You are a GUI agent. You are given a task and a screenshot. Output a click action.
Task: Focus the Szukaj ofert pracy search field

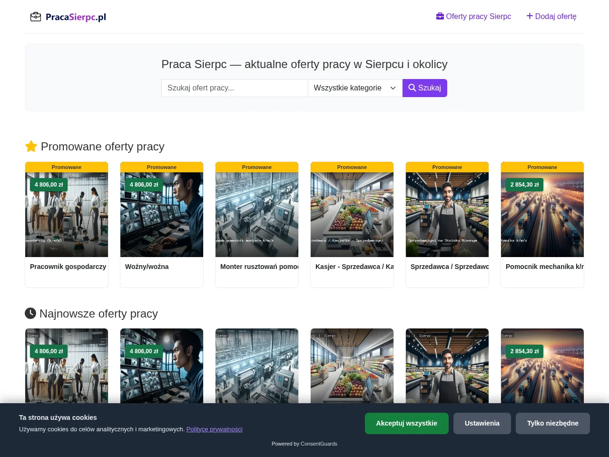tap(235, 88)
